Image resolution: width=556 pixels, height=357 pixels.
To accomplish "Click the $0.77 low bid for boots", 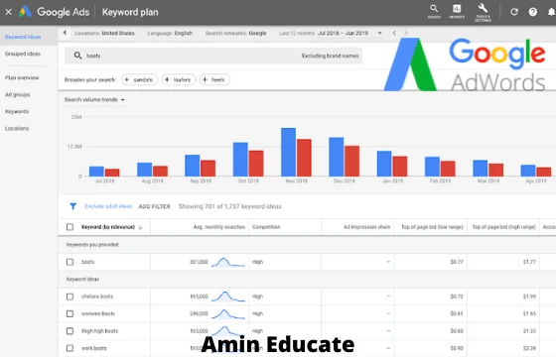I will pos(457,262).
